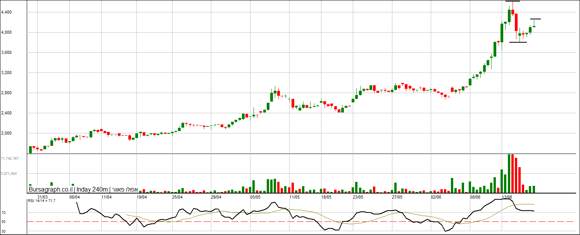
Task: Click the אפולו פאוור stock name label
Action: point(124,190)
